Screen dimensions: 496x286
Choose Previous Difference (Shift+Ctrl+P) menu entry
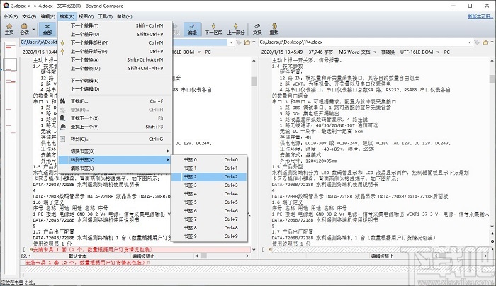[x=115, y=34]
